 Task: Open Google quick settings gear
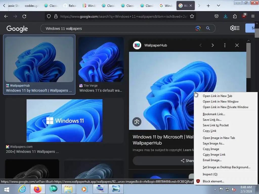click(x=232, y=28)
